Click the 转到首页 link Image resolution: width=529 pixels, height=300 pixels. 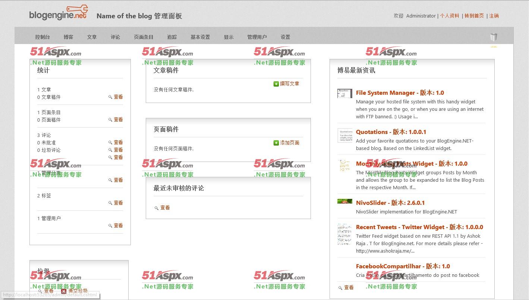[474, 16]
